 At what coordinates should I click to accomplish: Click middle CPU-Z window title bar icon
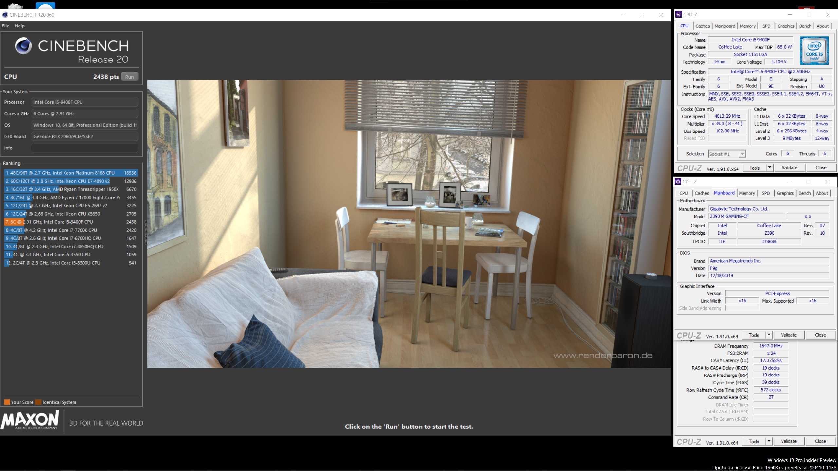coord(678,182)
